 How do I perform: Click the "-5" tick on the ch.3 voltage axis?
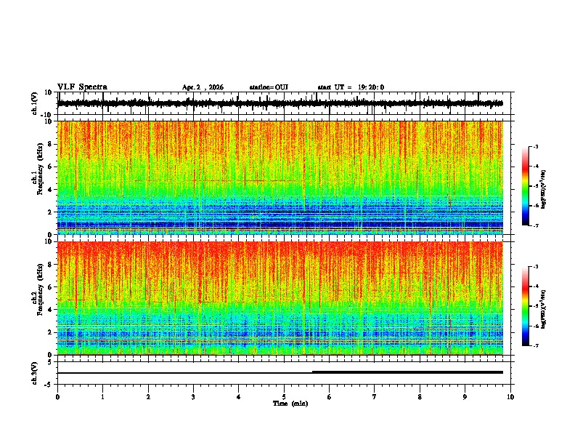tap(49, 385)
